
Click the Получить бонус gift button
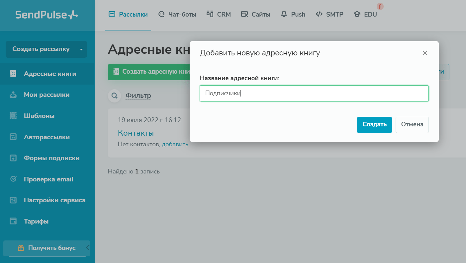coord(47,248)
